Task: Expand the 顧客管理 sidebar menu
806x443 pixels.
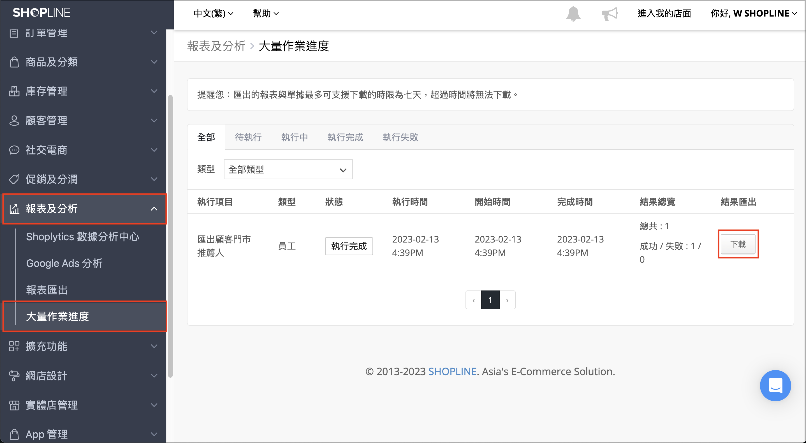Action: pyautogui.click(x=154, y=121)
